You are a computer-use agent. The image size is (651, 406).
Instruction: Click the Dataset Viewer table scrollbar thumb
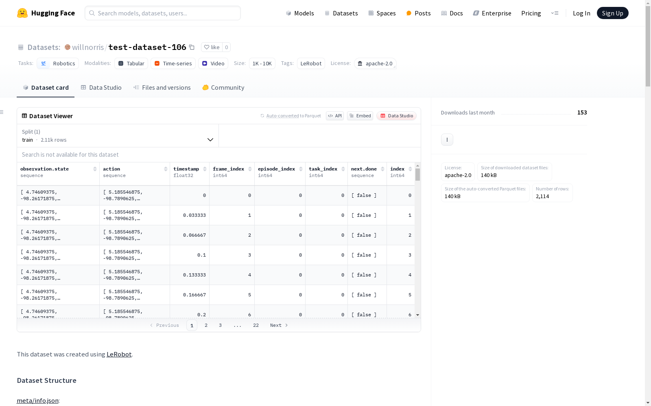coord(417,175)
